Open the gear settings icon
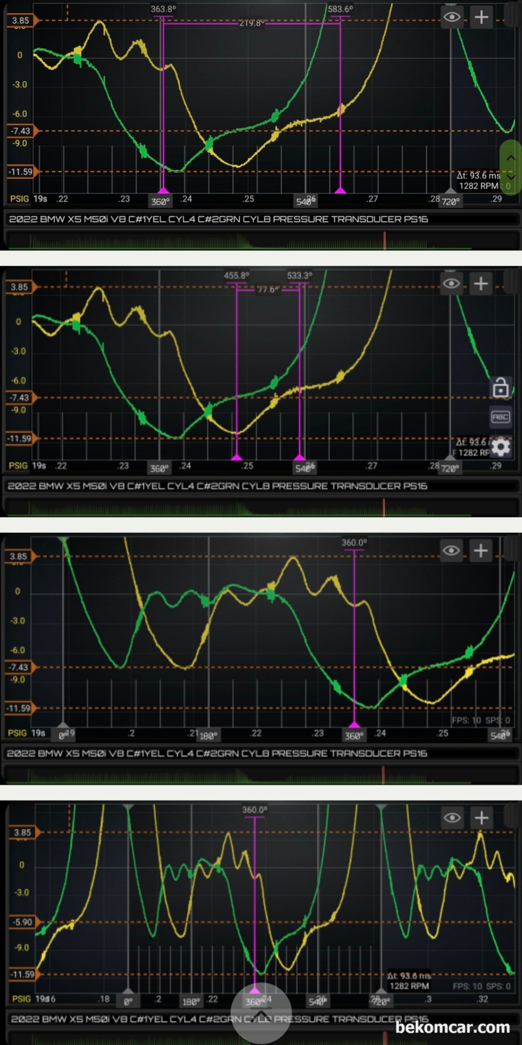 click(x=501, y=448)
